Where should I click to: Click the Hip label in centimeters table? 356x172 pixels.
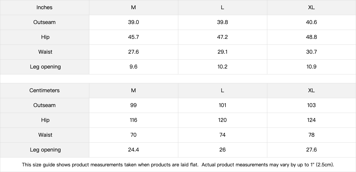44,120
